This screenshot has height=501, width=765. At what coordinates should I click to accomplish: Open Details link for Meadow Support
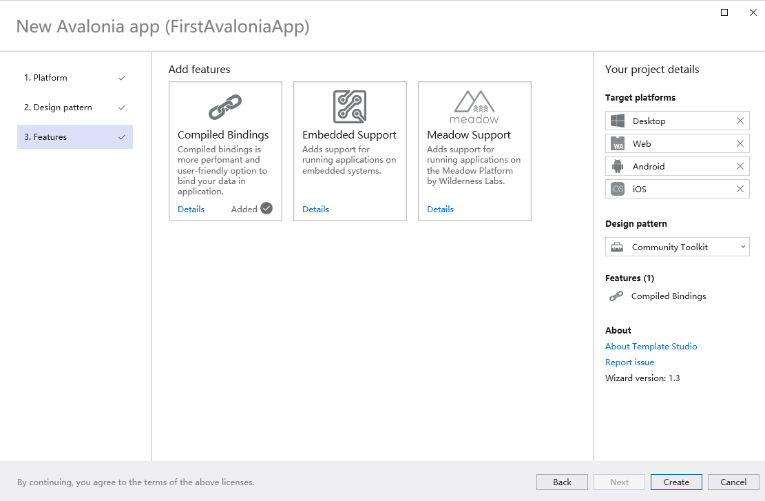pos(440,209)
